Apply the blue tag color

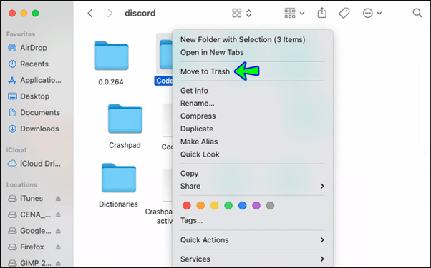(243, 205)
